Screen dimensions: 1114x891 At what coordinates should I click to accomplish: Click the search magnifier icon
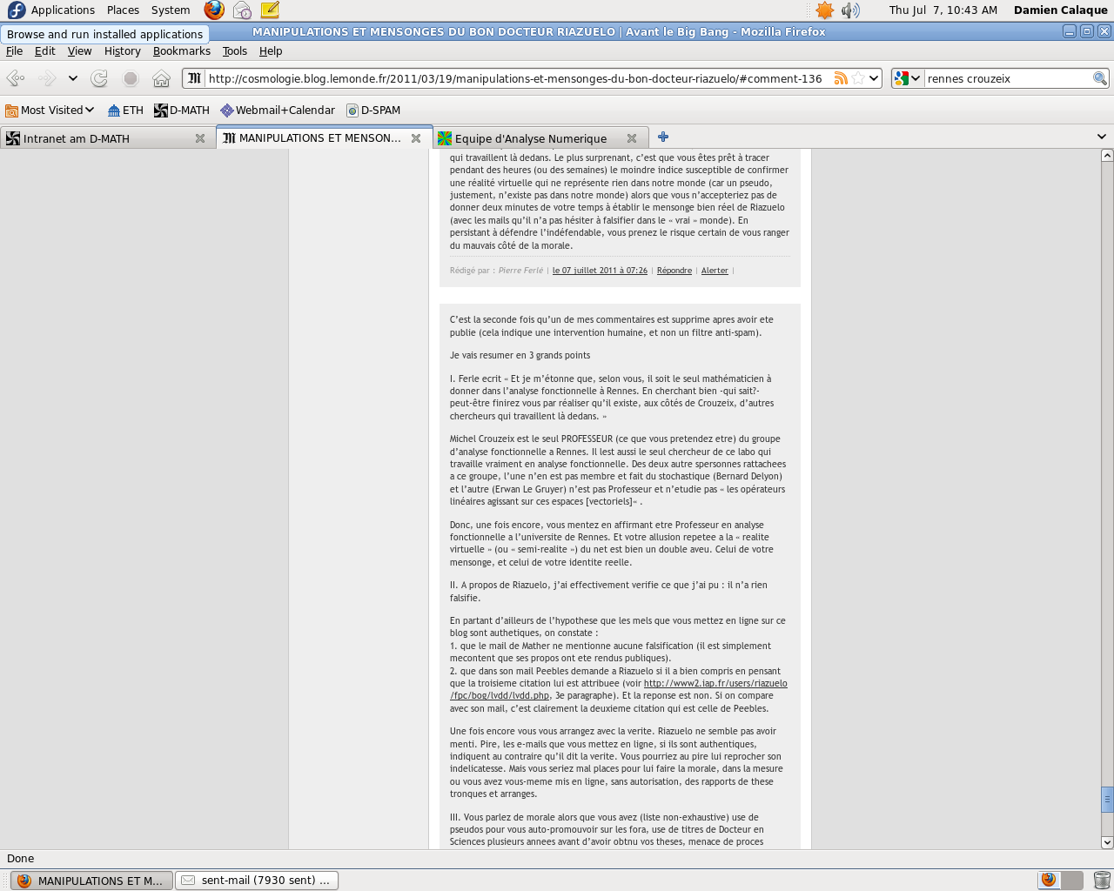tap(1100, 78)
